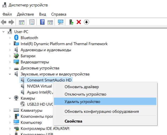Expand the Bluetooth category

(10, 38)
